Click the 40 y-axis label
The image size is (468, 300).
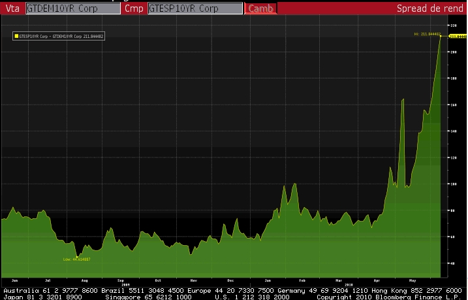coord(453,263)
